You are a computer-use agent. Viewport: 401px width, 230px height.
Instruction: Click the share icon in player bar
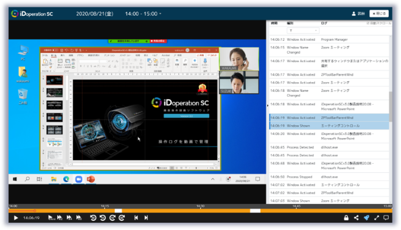point(356,218)
